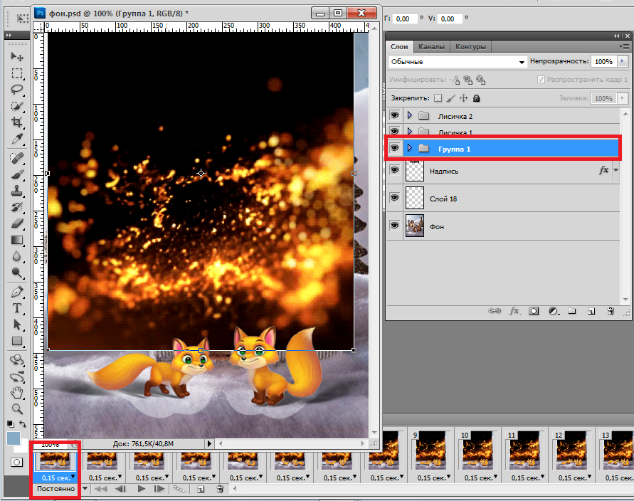Toggle visibility of Слой 18 layer
Image resolution: width=634 pixels, height=501 pixels.
(394, 198)
